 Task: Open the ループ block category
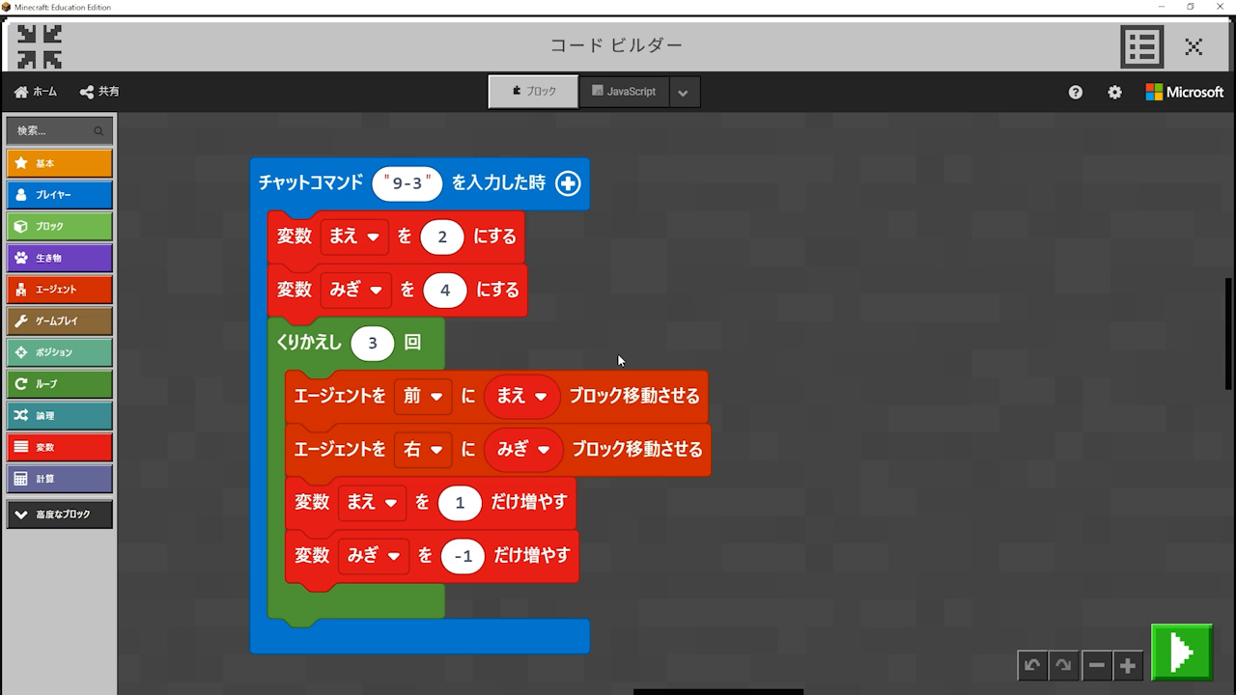[60, 384]
